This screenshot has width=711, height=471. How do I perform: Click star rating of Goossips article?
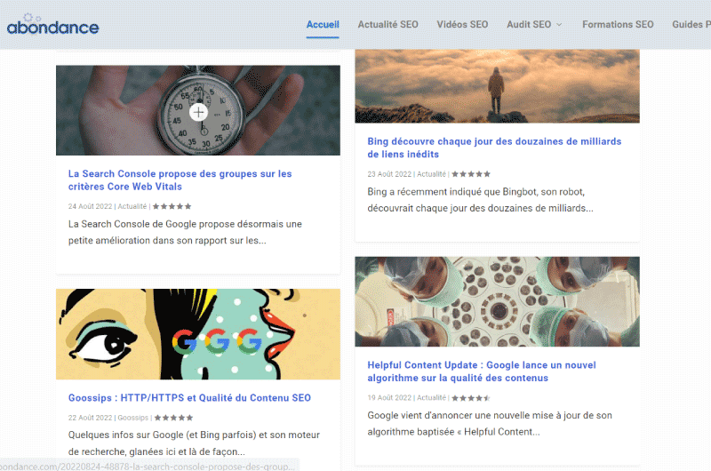[x=173, y=418]
